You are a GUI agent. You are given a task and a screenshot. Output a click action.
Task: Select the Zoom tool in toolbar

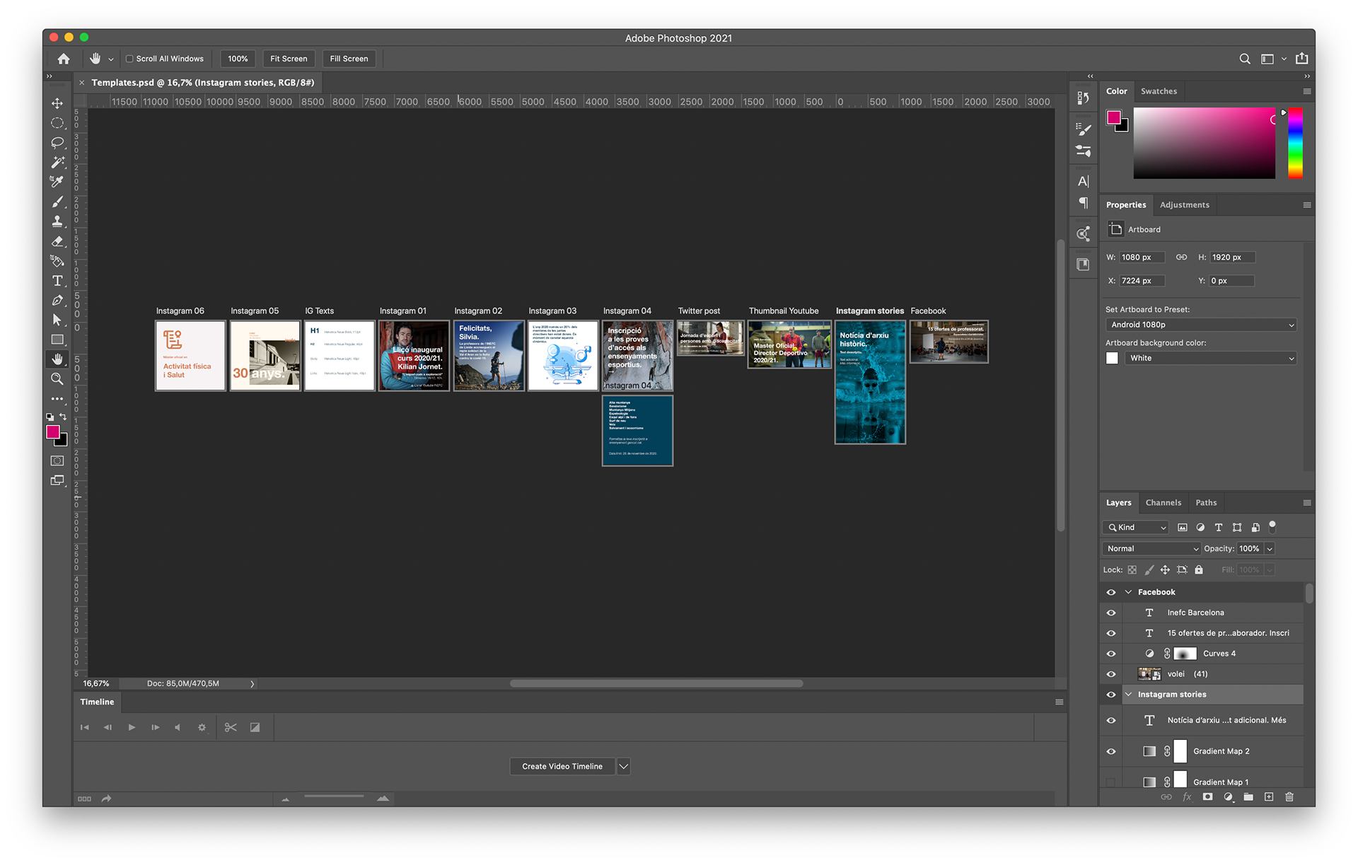57,379
